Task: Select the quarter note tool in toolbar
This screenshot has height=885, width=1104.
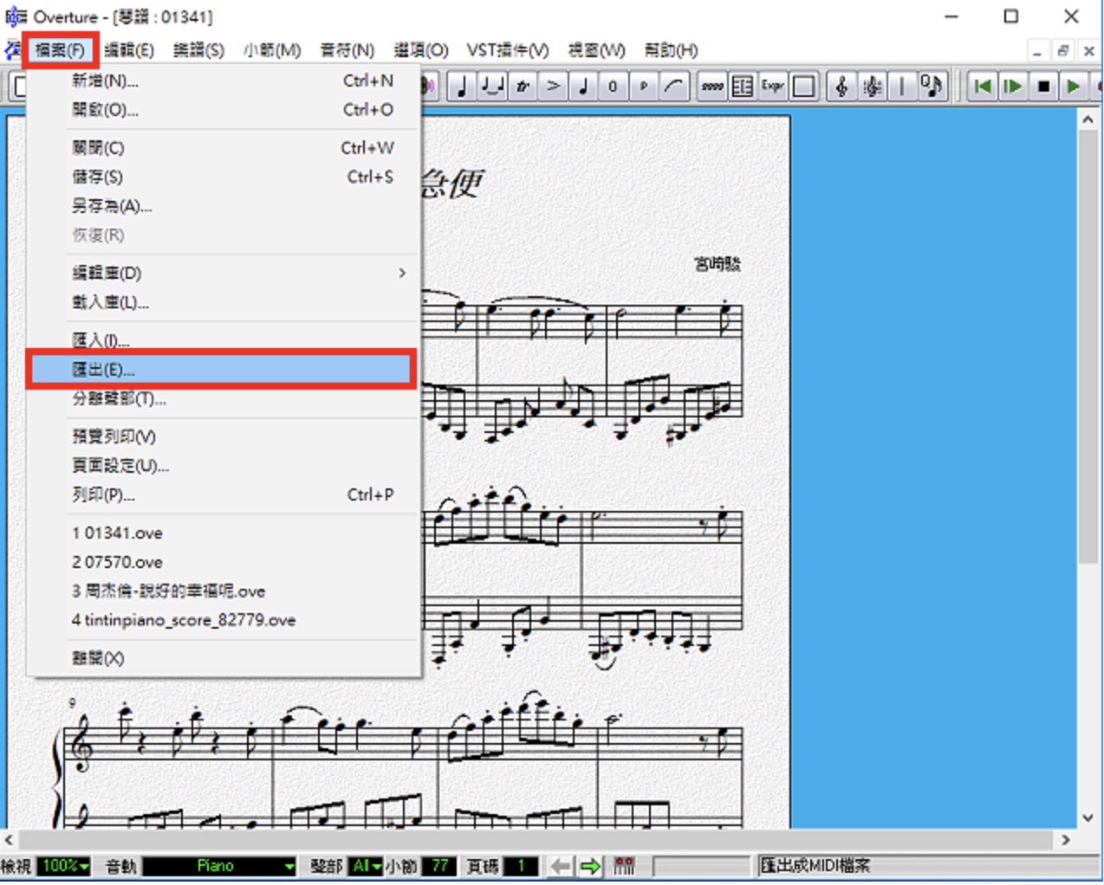Action: pos(462,87)
